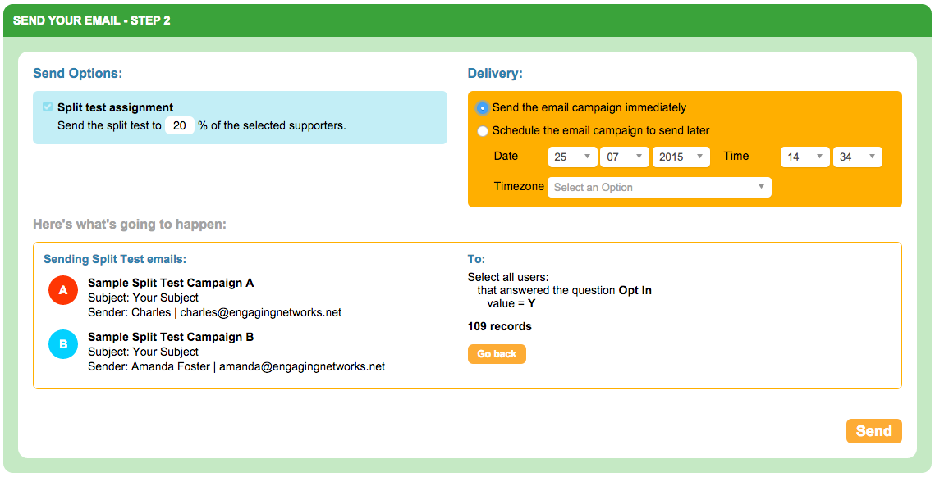Viewport: 935px width, 477px height.
Task: Click the Send Your Email Step 2 header
Action: (92, 20)
